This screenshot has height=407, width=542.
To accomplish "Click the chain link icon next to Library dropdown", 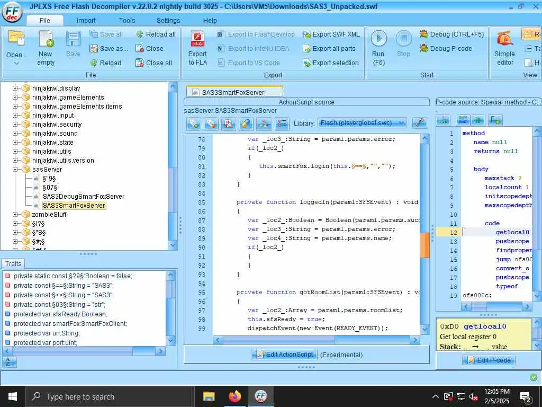I will 420,123.
